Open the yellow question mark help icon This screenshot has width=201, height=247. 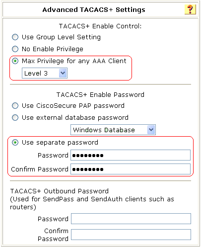(x=190, y=9)
